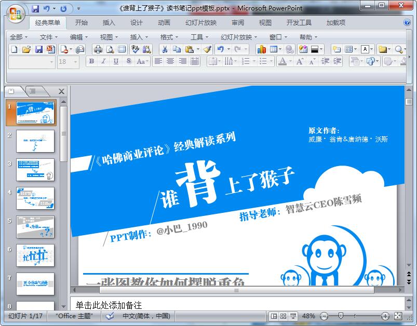
Task: Click the Format Painter brush icon
Action: [207, 49]
